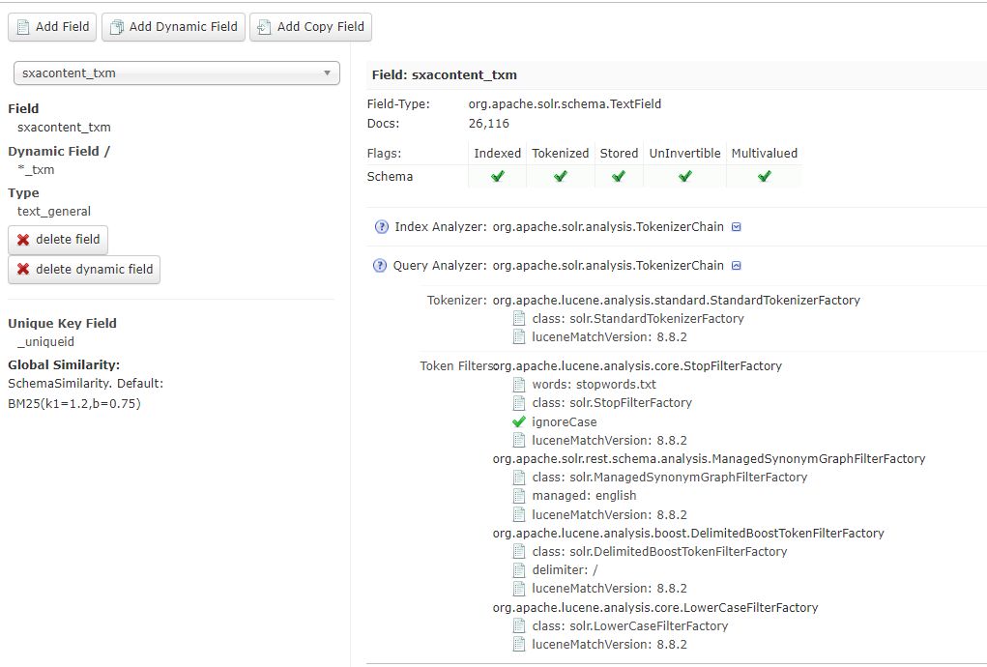The height and width of the screenshot is (667, 987).
Task: Open the text_general type link
Action: tap(54, 212)
